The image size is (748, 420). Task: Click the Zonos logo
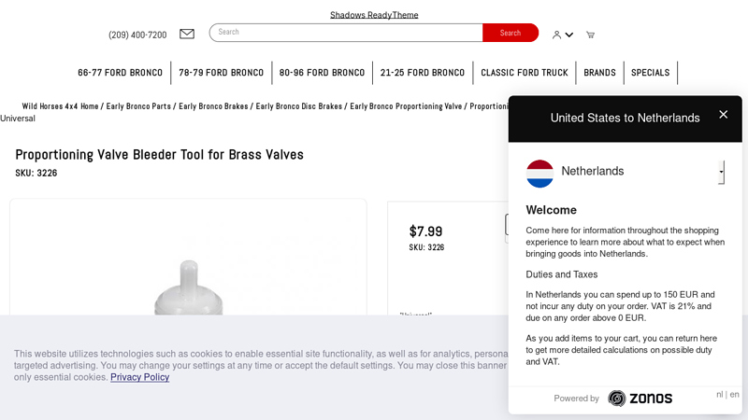640,399
